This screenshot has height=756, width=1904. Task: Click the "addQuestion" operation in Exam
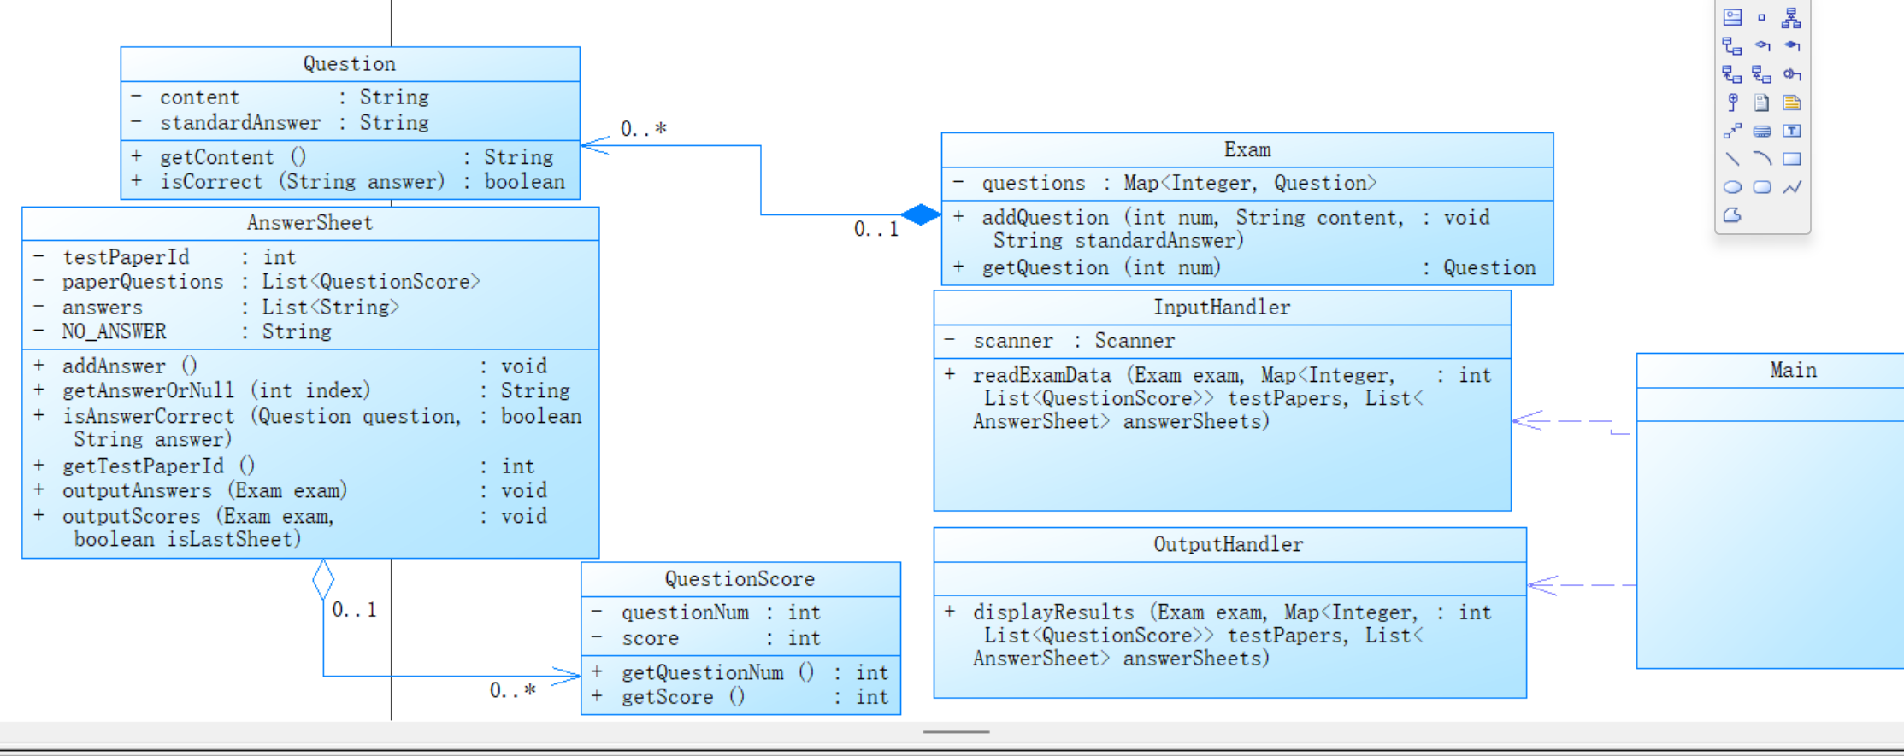[x=1221, y=230]
